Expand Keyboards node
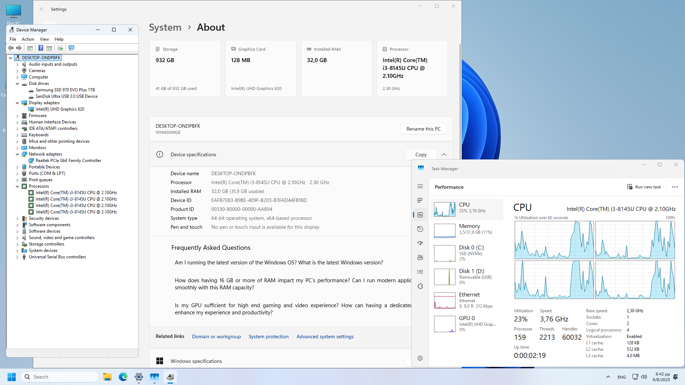The image size is (685, 385). (x=17, y=135)
